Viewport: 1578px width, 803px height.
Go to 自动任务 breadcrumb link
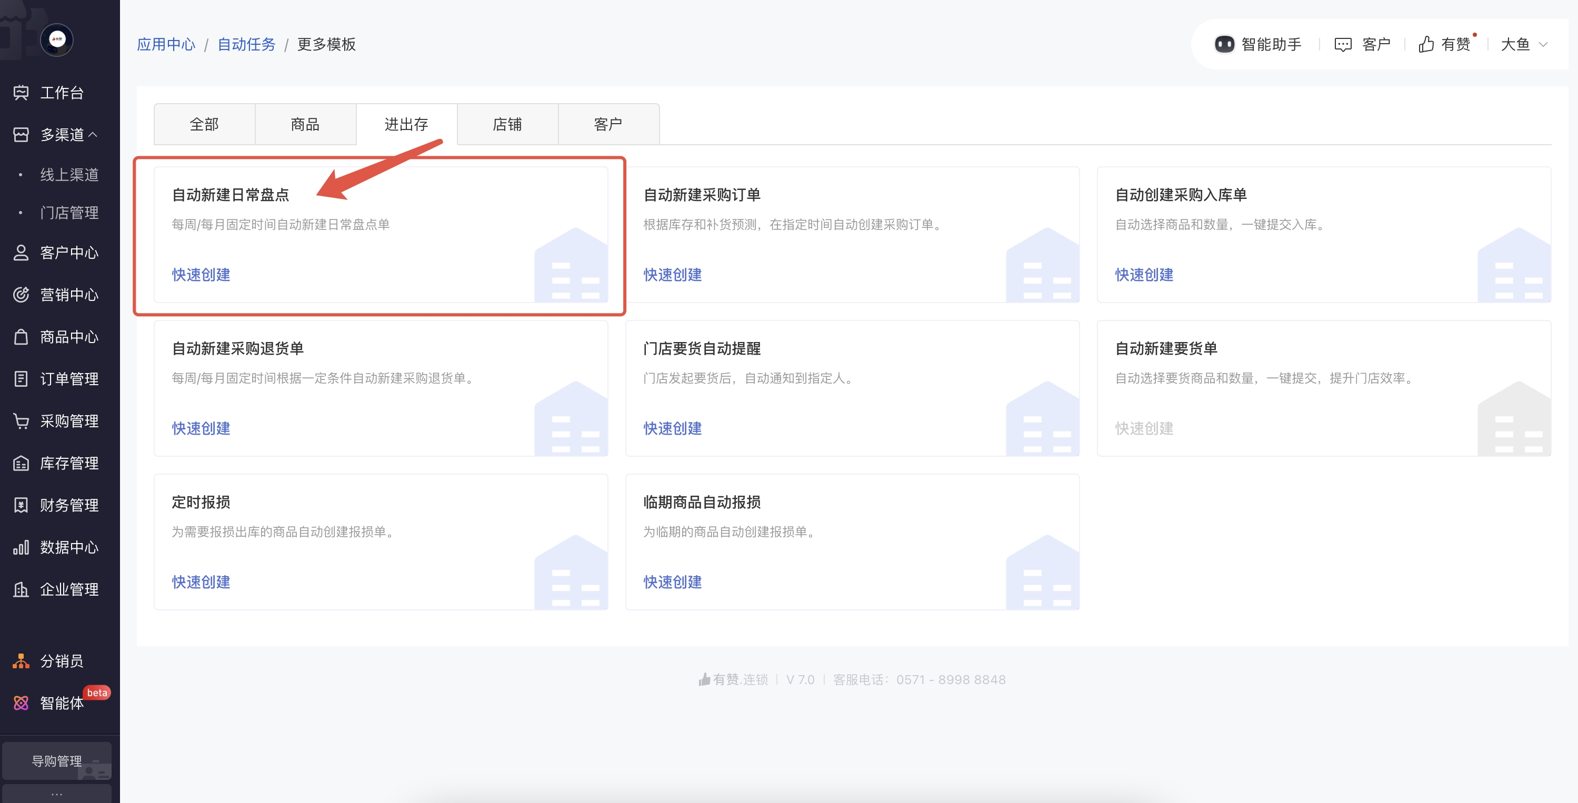246,44
